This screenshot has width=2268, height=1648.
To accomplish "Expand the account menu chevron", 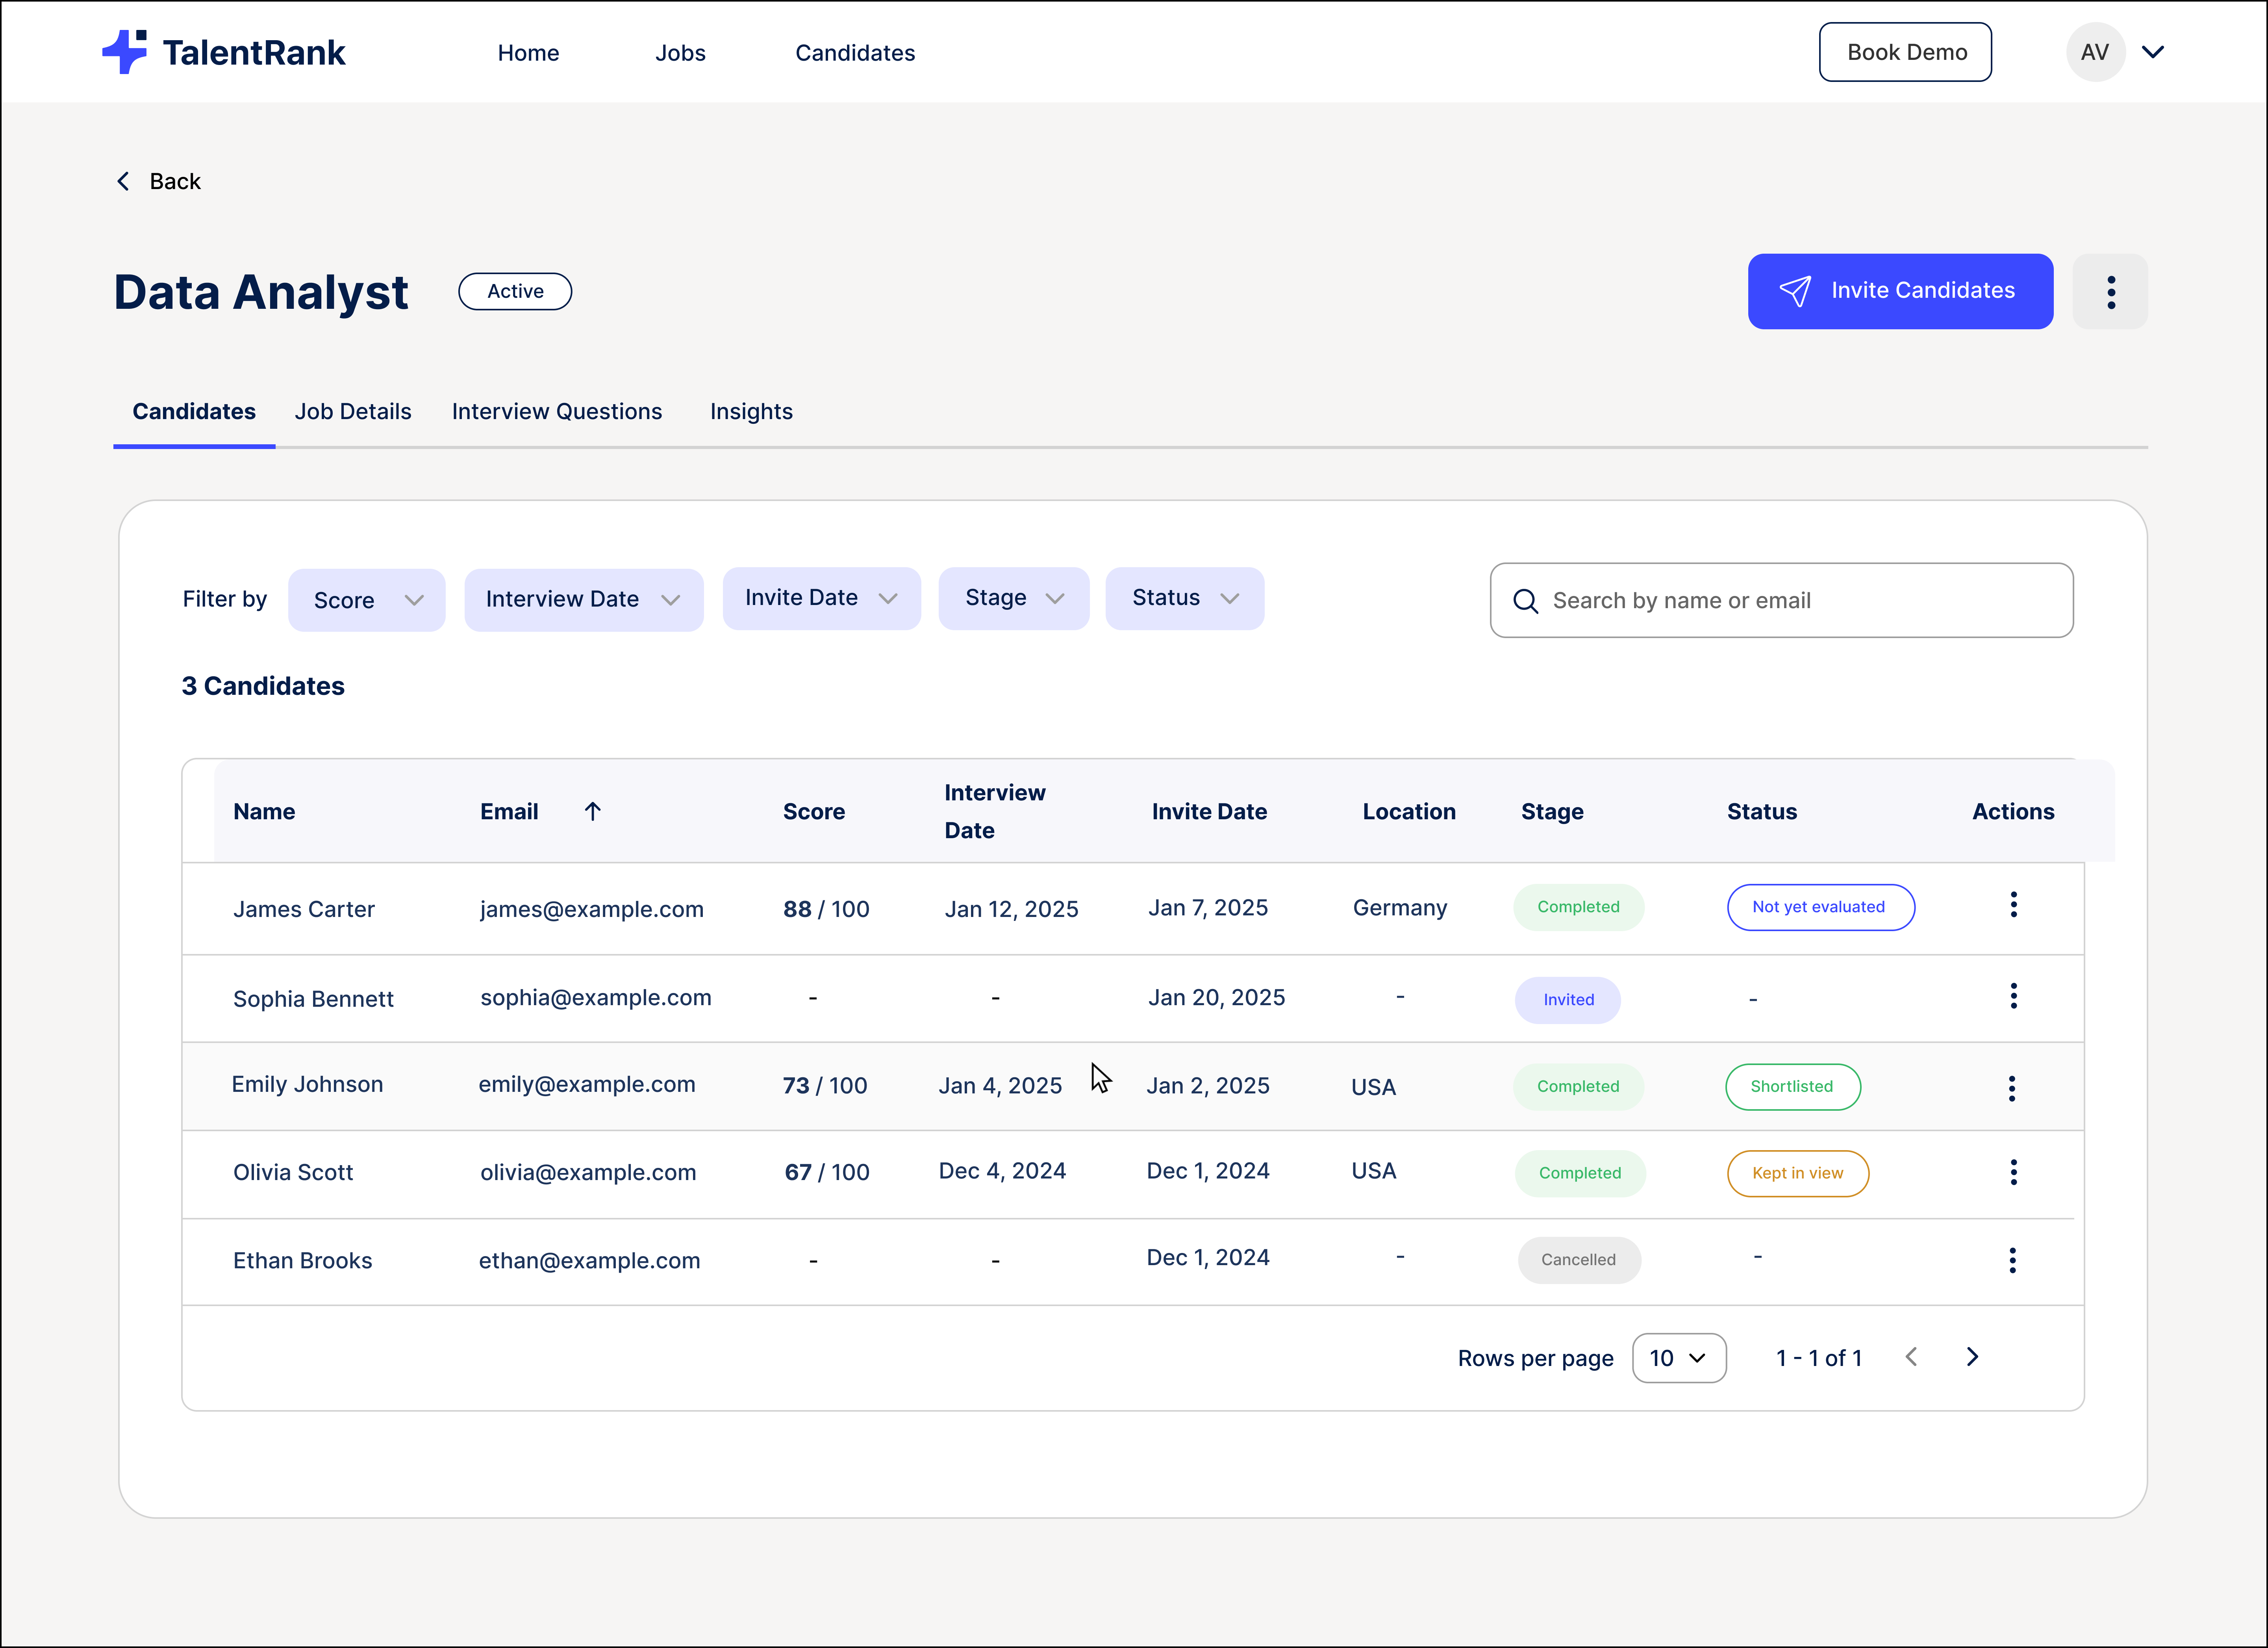I will coord(2153,52).
